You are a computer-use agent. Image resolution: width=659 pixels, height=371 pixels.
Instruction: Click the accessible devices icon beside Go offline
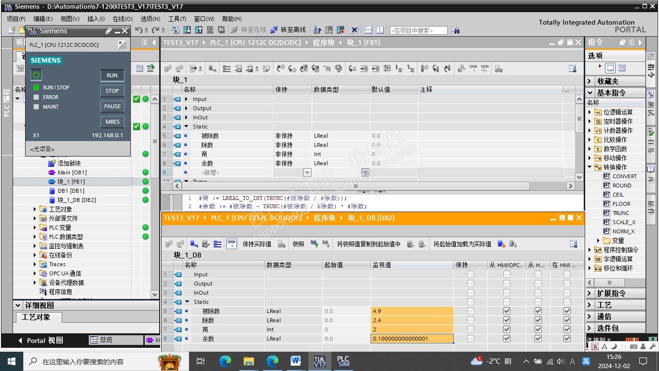[x=317, y=30]
